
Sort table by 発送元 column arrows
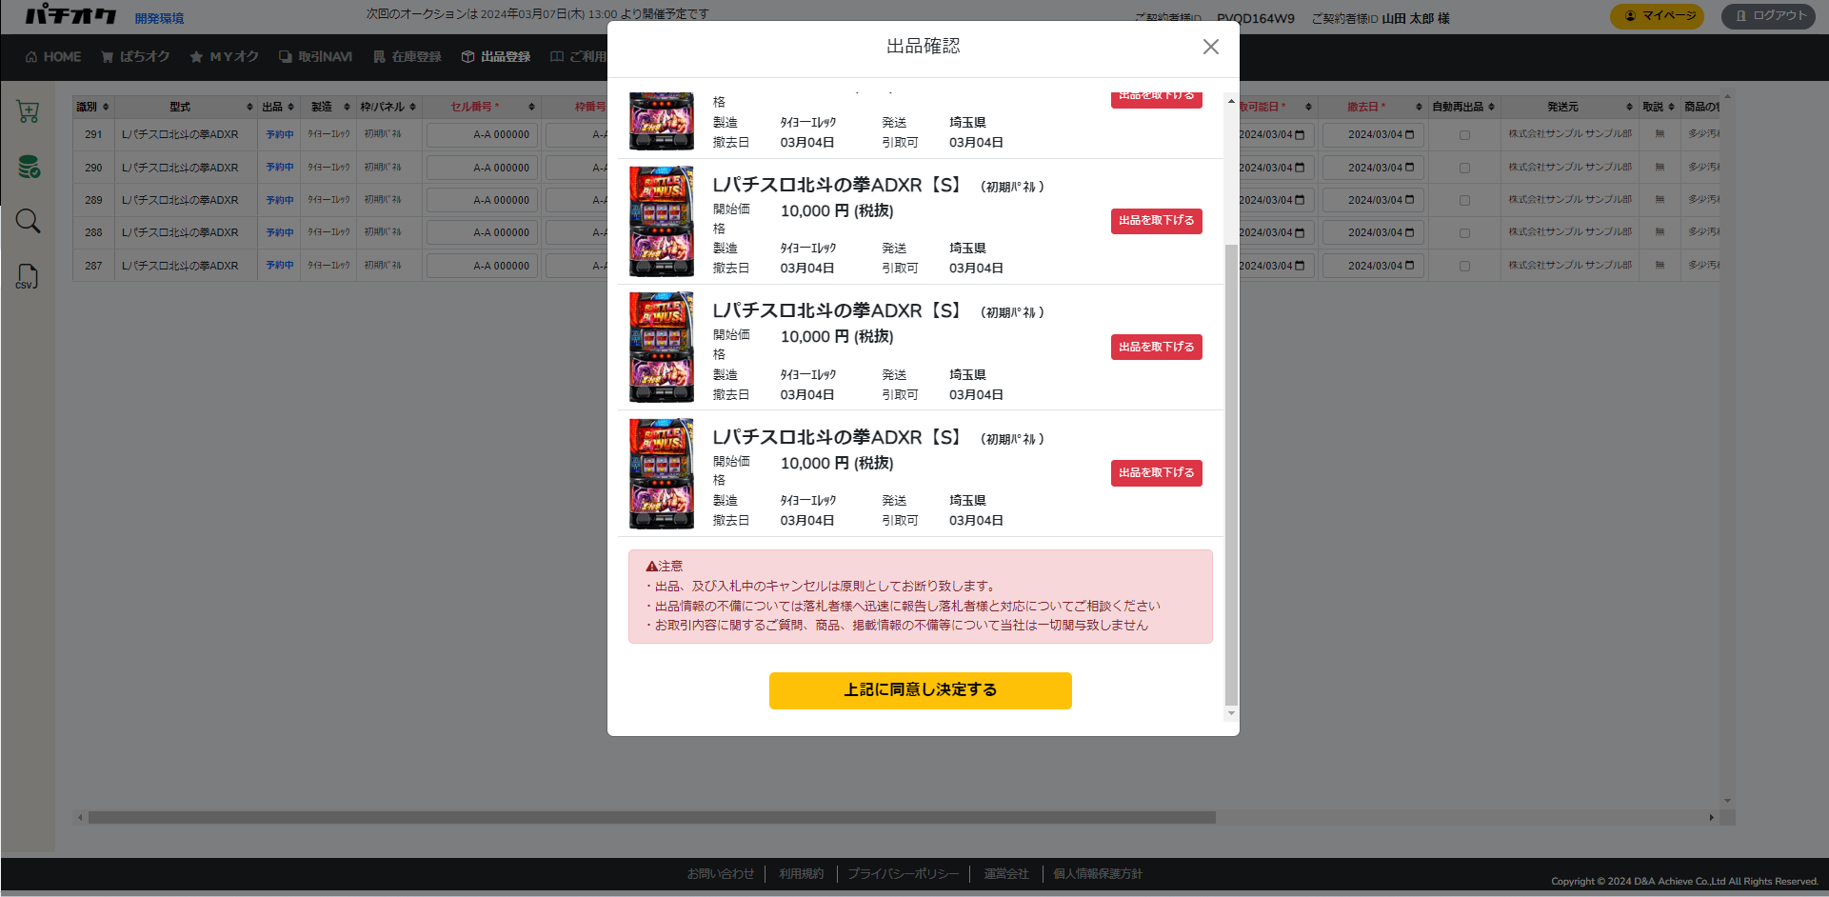[x=1629, y=107]
